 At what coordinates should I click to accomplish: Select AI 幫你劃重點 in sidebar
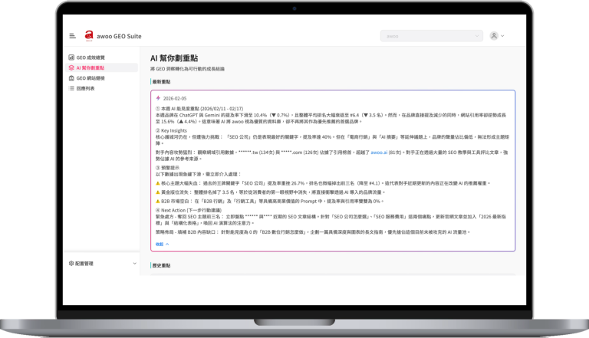(94, 67)
